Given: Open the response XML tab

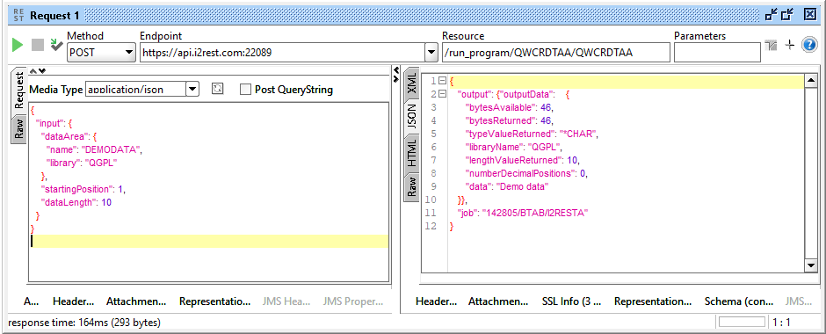Looking at the screenshot, I should pyautogui.click(x=411, y=83).
